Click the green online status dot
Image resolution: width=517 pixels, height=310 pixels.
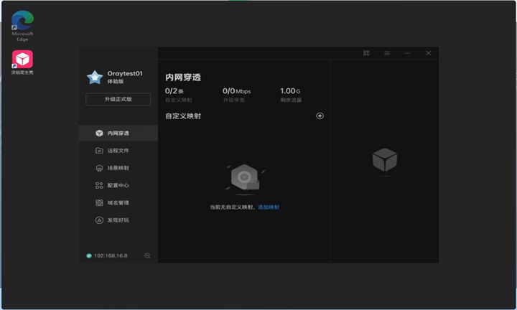[89, 256]
